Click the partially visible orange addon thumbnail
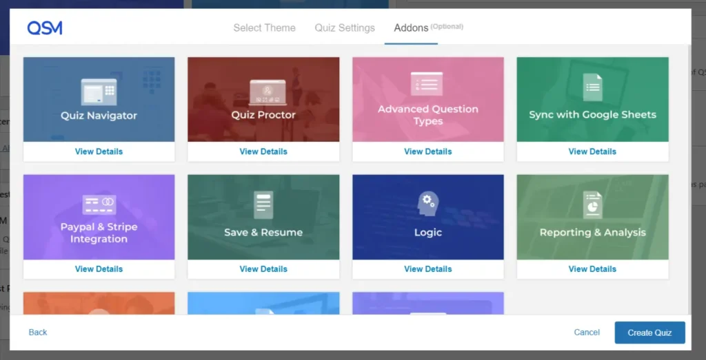Screen dimensions: 706x360 99,303
